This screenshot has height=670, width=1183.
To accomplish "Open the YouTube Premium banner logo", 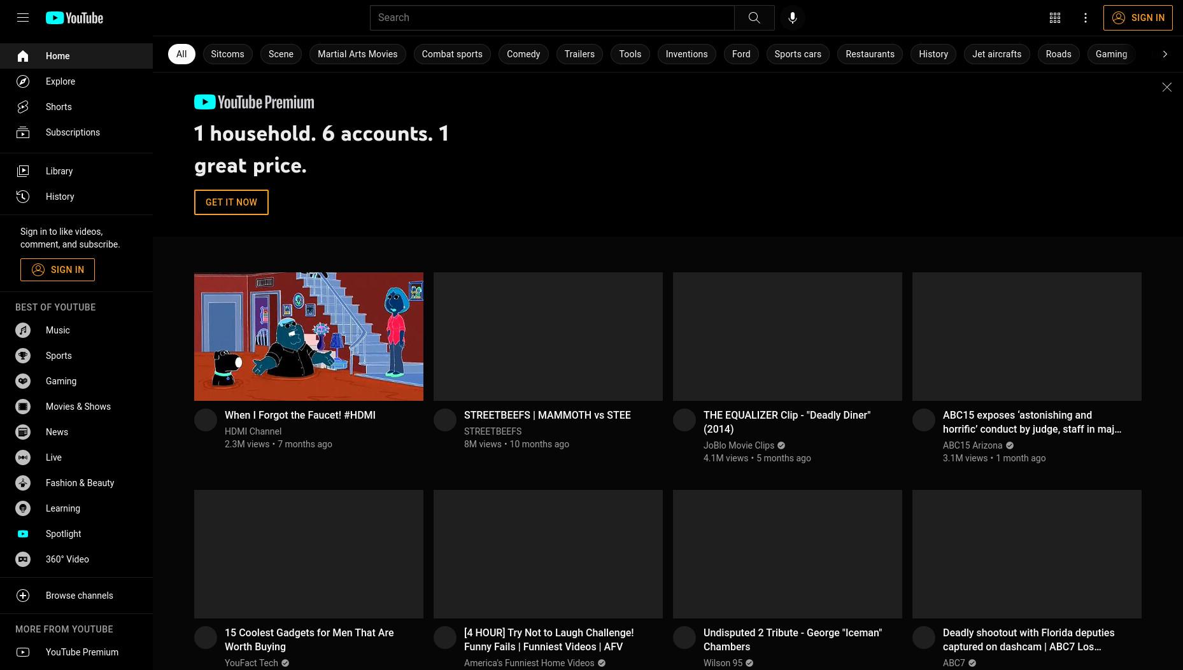I will point(254,102).
